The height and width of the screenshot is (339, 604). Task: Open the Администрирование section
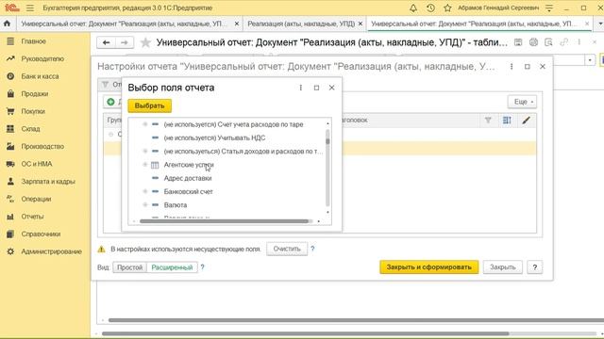click(x=51, y=251)
